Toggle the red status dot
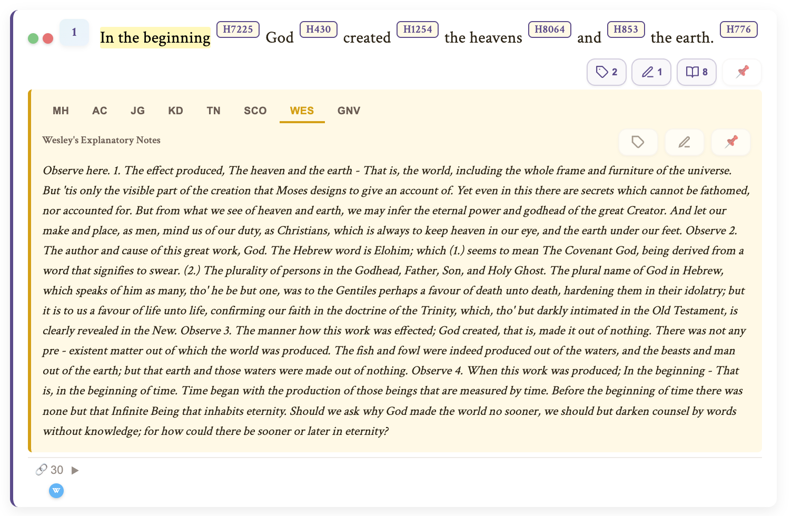792x516 pixels. pos(48,38)
